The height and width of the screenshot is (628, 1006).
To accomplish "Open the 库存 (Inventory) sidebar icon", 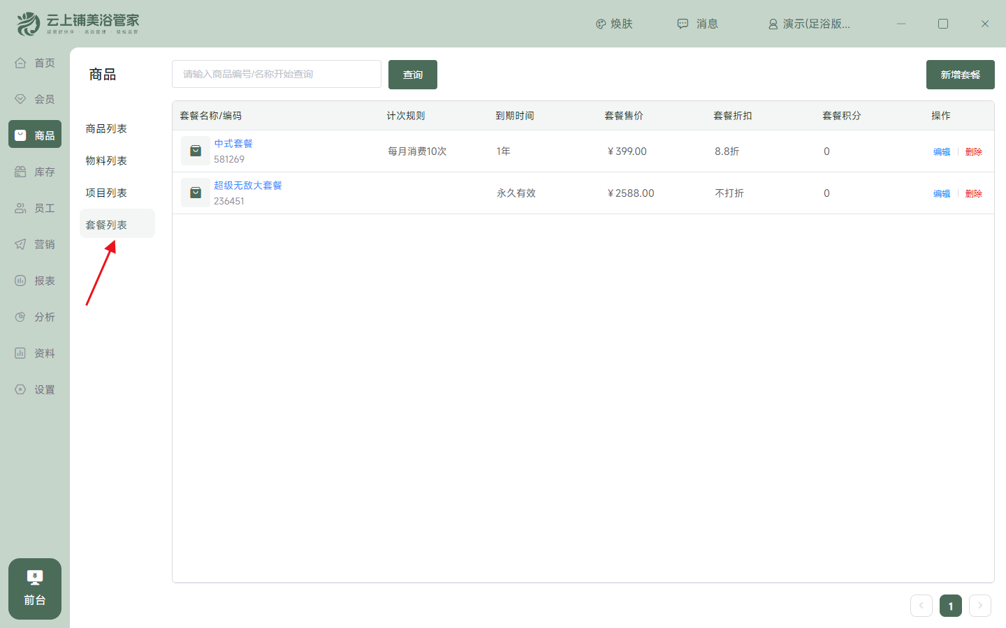I will pyautogui.click(x=34, y=171).
